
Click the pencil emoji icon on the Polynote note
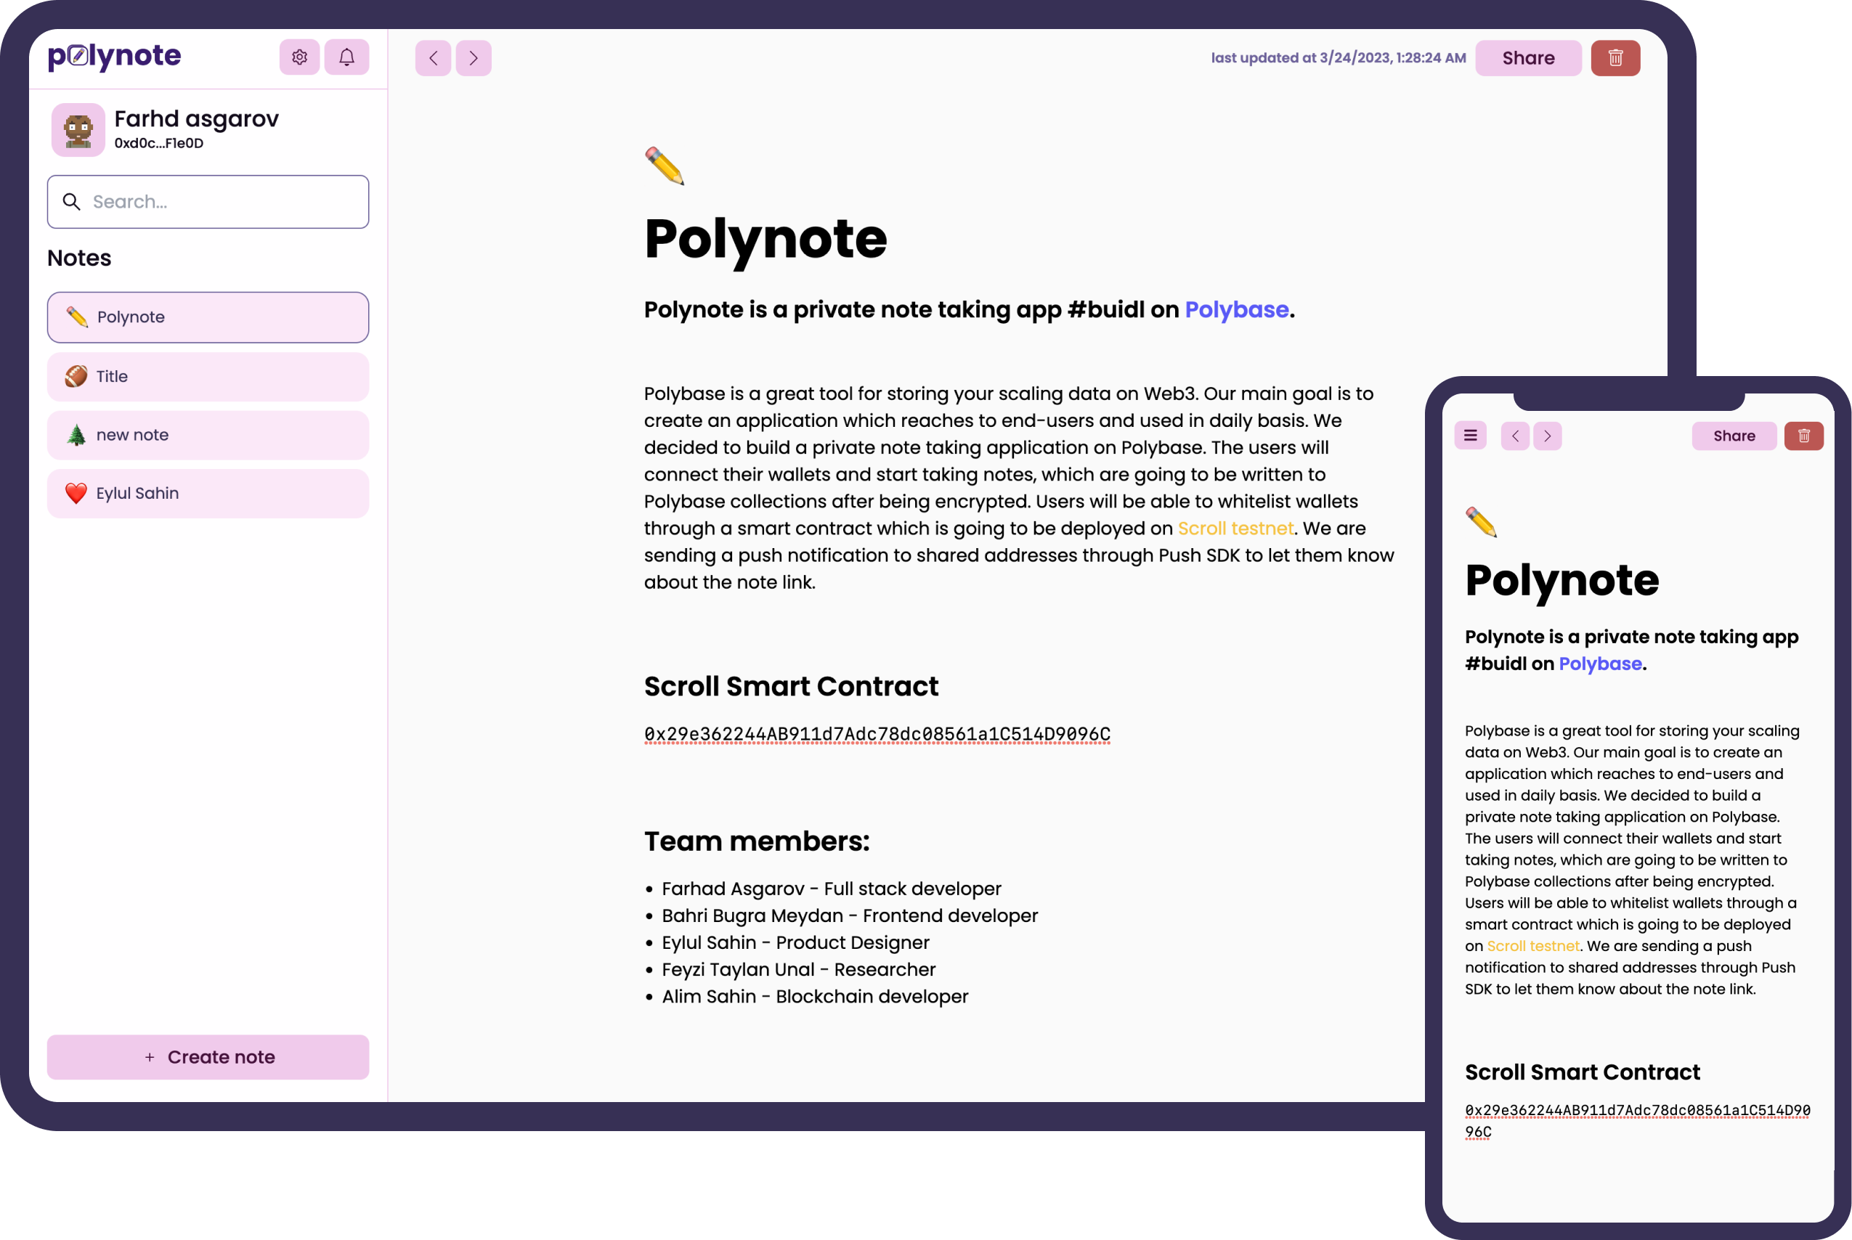77,317
